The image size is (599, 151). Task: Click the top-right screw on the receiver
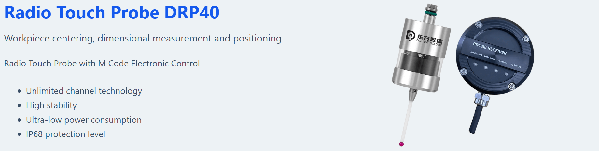525,39
